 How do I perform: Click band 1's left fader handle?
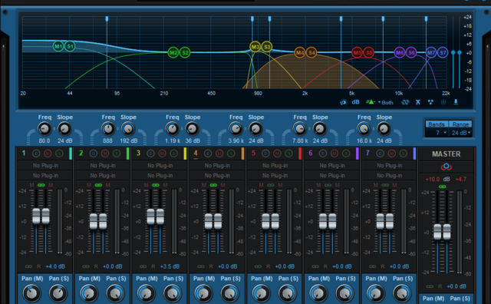(36, 216)
